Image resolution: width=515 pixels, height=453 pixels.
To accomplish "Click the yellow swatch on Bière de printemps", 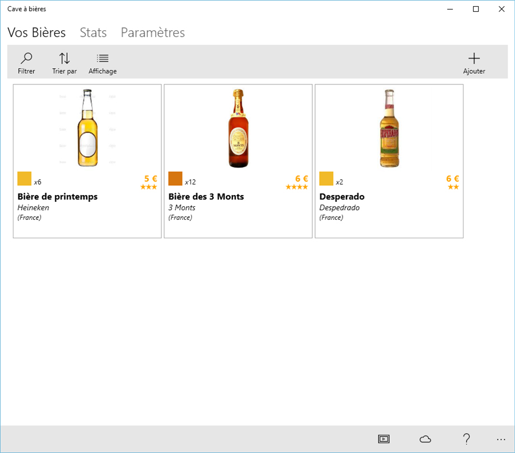I will click(x=25, y=178).
